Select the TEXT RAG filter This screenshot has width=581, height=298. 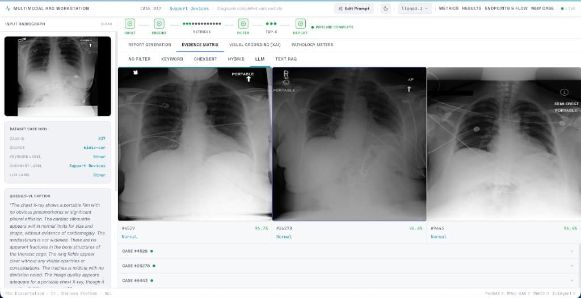[x=286, y=59]
